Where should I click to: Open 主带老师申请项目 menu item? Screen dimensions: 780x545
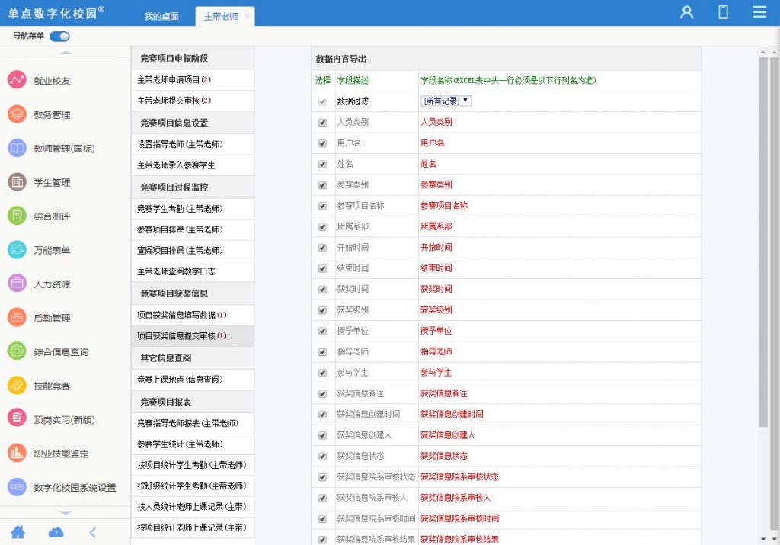[x=193, y=79]
